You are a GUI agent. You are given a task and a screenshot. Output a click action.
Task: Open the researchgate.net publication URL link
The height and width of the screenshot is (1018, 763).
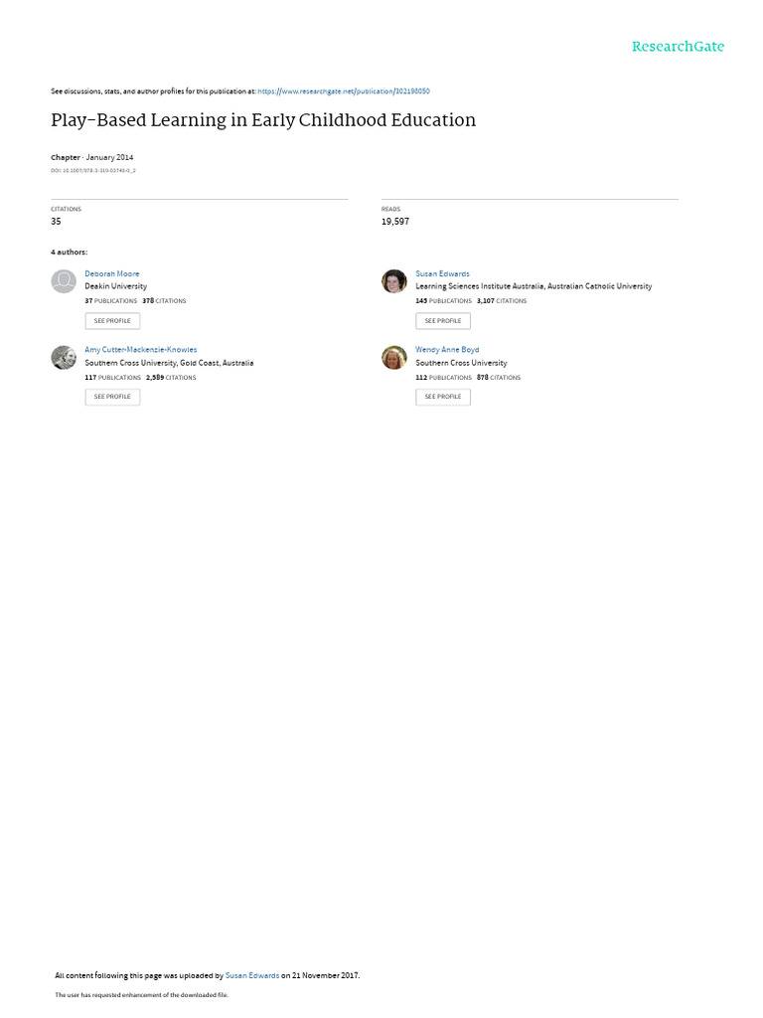click(344, 91)
